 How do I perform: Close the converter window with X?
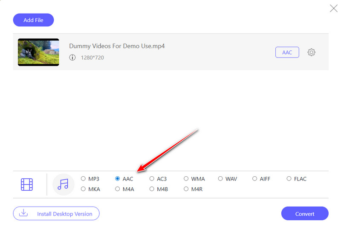pyautogui.click(x=333, y=8)
